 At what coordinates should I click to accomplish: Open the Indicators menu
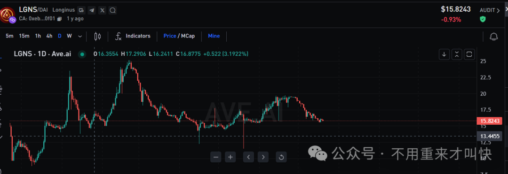133,36
